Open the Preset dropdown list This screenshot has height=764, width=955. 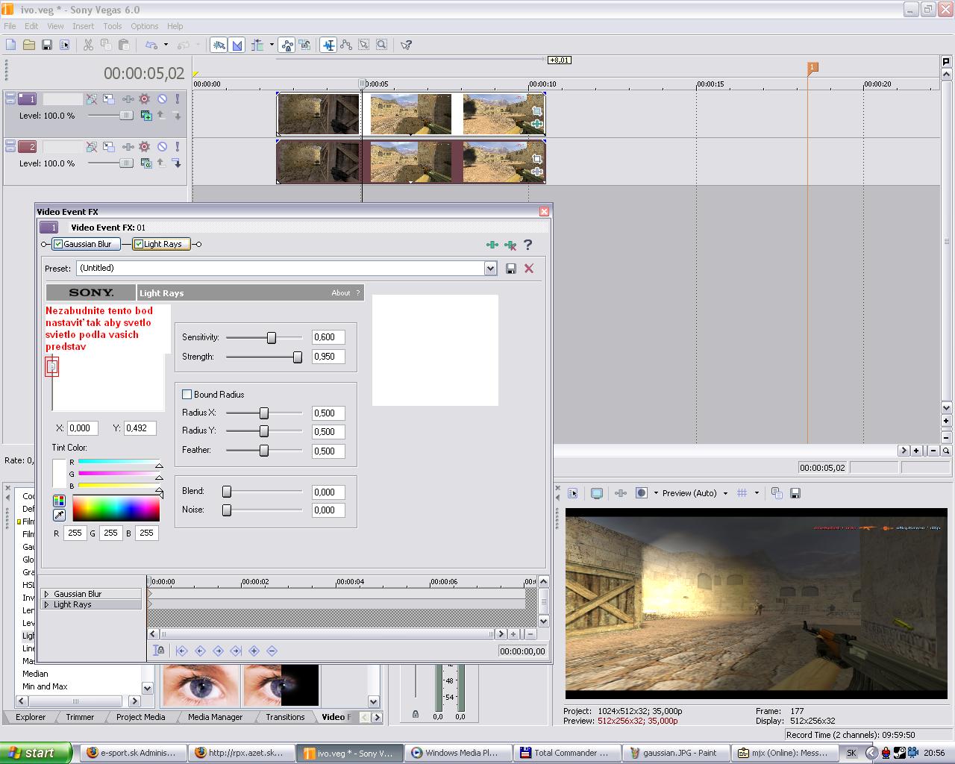tap(490, 269)
